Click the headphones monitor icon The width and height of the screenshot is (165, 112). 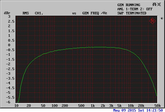coord(154,5)
